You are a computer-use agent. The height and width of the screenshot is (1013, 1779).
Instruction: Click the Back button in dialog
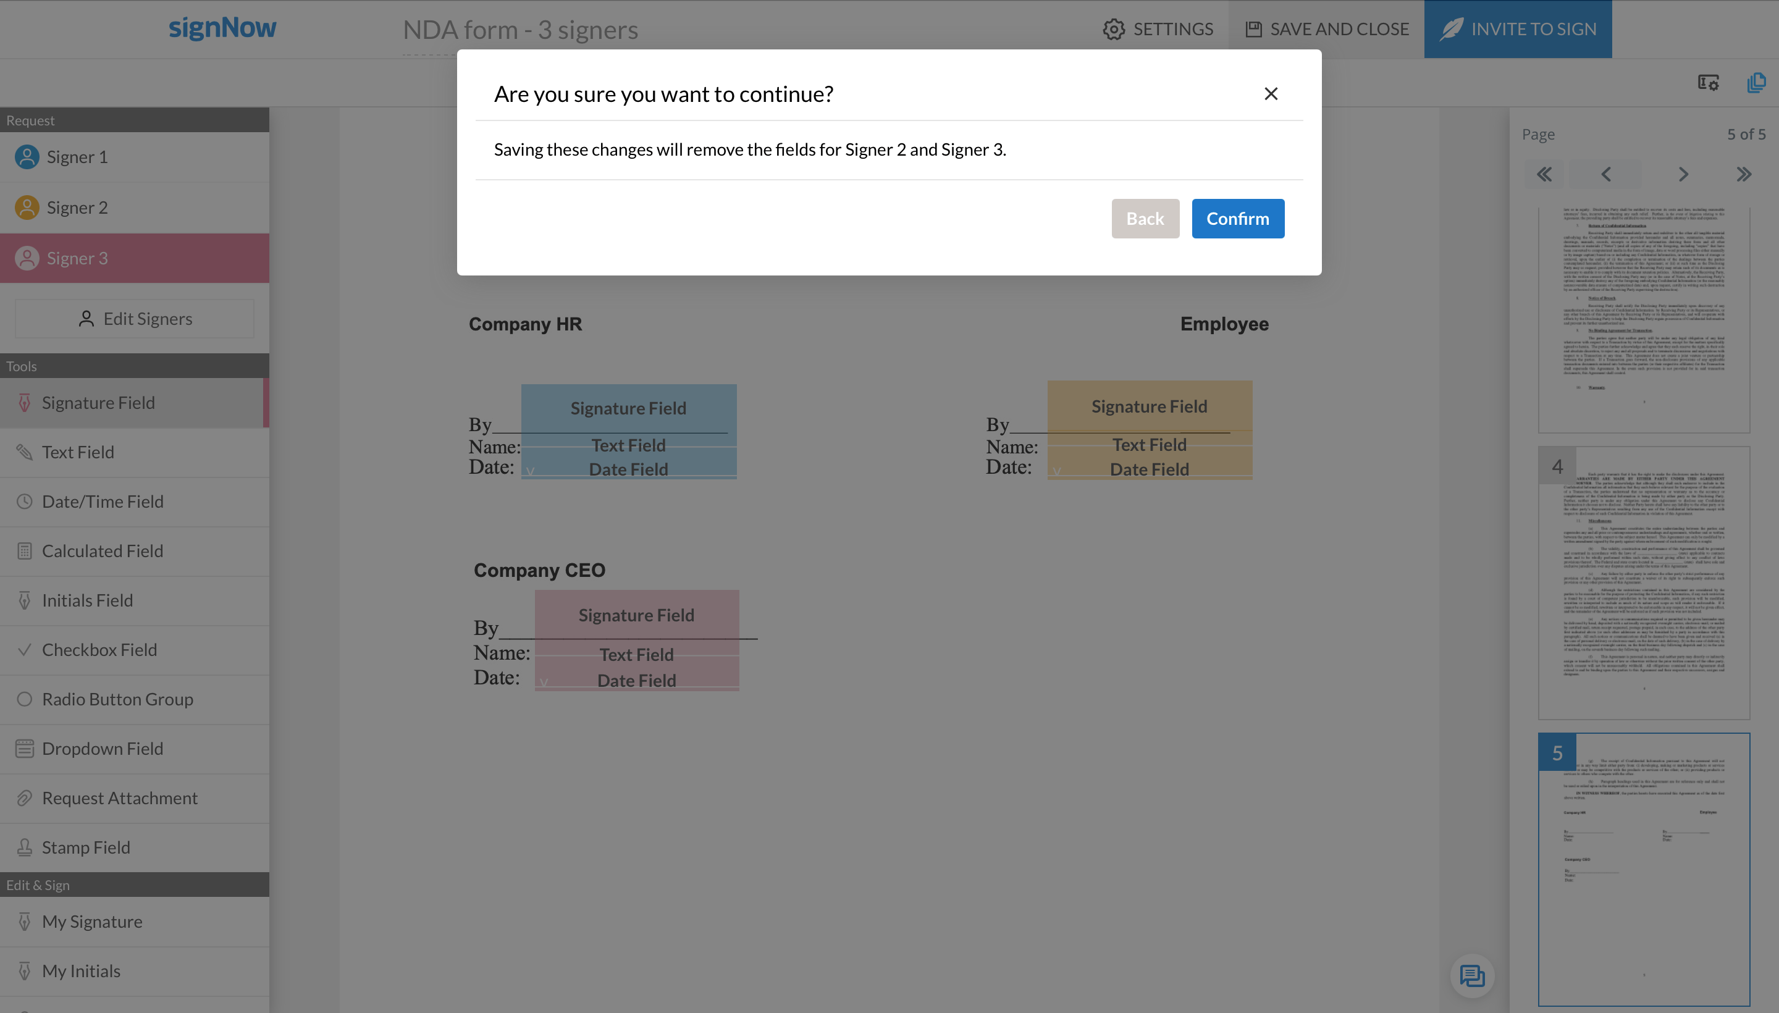pyautogui.click(x=1145, y=219)
